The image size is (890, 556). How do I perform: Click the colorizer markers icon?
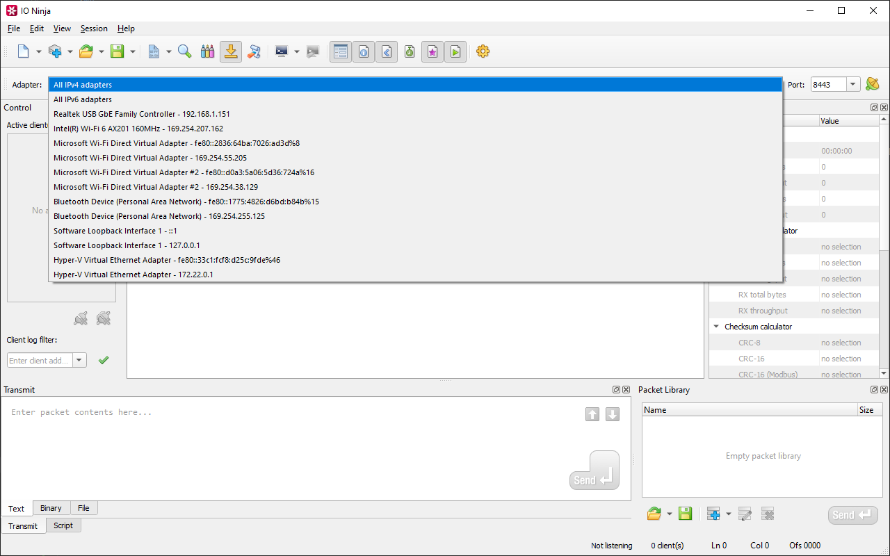point(207,51)
